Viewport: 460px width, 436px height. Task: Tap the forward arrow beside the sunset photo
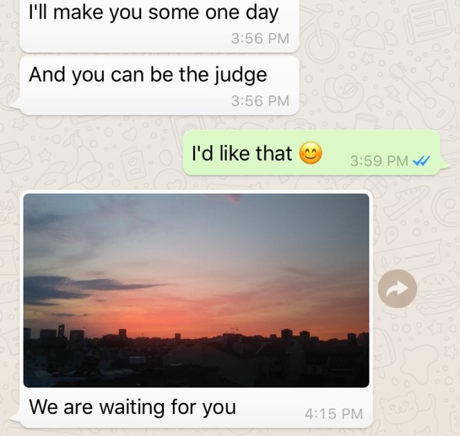click(397, 289)
